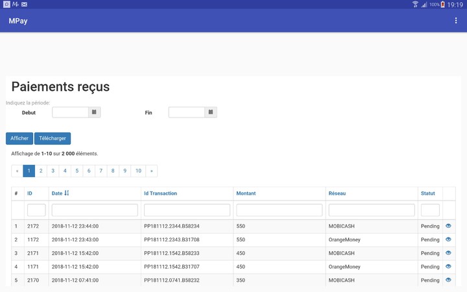Open the three-dot overflow menu
Image resolution: width=467 pixels, height=292 pixels.
click(456, 21)
